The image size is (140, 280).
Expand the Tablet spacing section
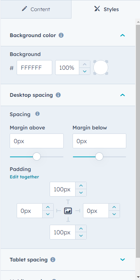click(x=123, y=260)
